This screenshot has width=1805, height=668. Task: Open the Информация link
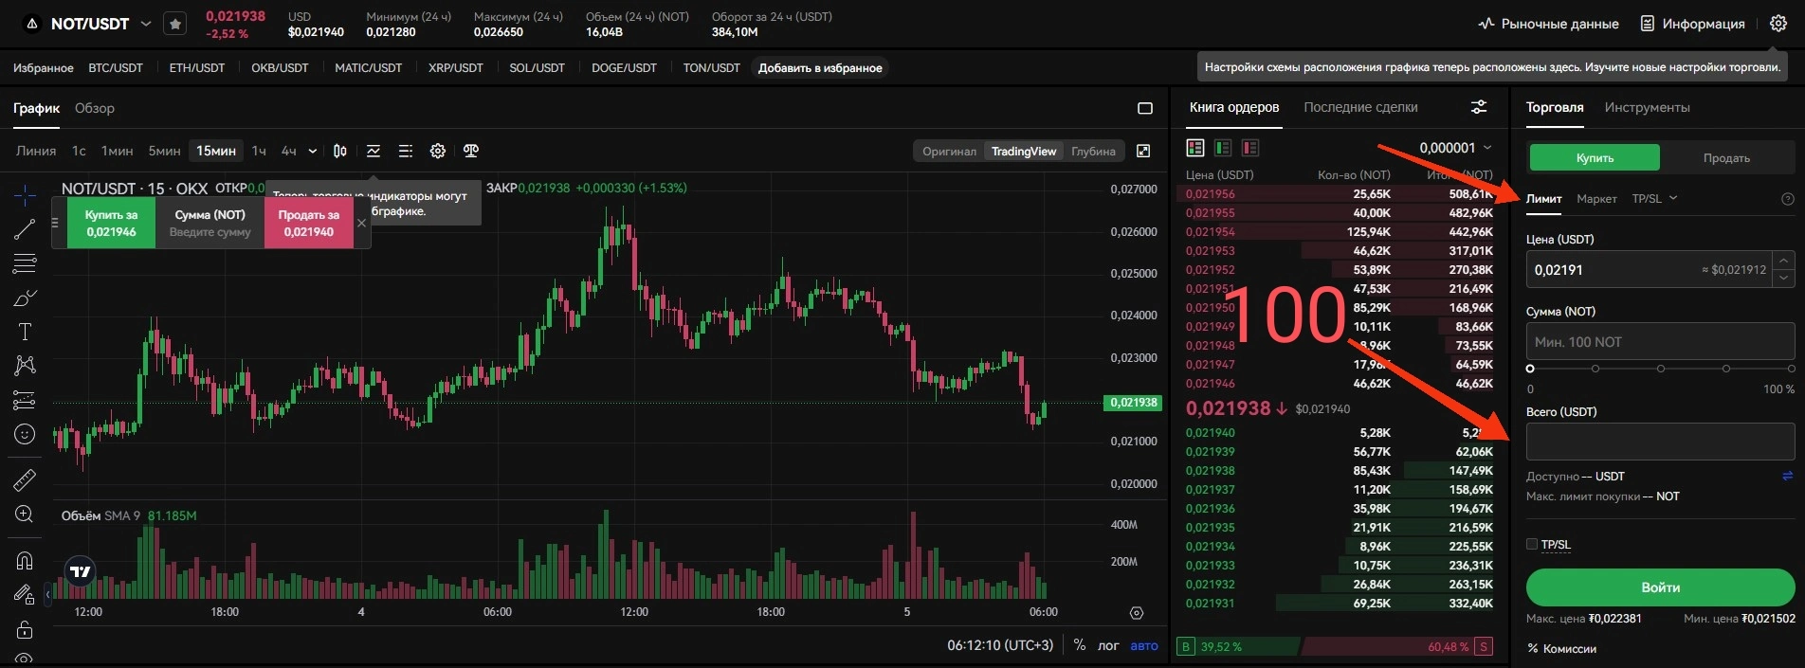pos(1692,24)
